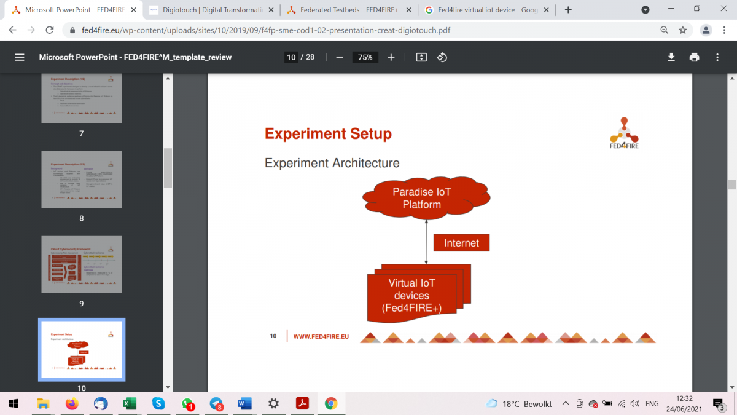Open the PDF viewer more actions menu
Viewport: 737px width, 415px height.
point(717,57)
